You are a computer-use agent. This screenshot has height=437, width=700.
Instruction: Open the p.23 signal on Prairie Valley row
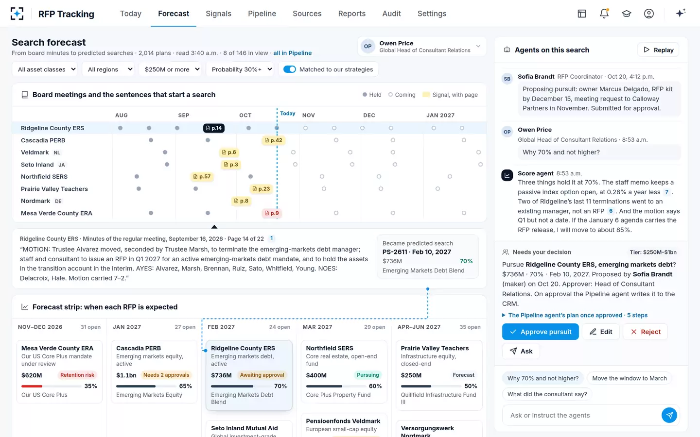click(x=261, y=189)
